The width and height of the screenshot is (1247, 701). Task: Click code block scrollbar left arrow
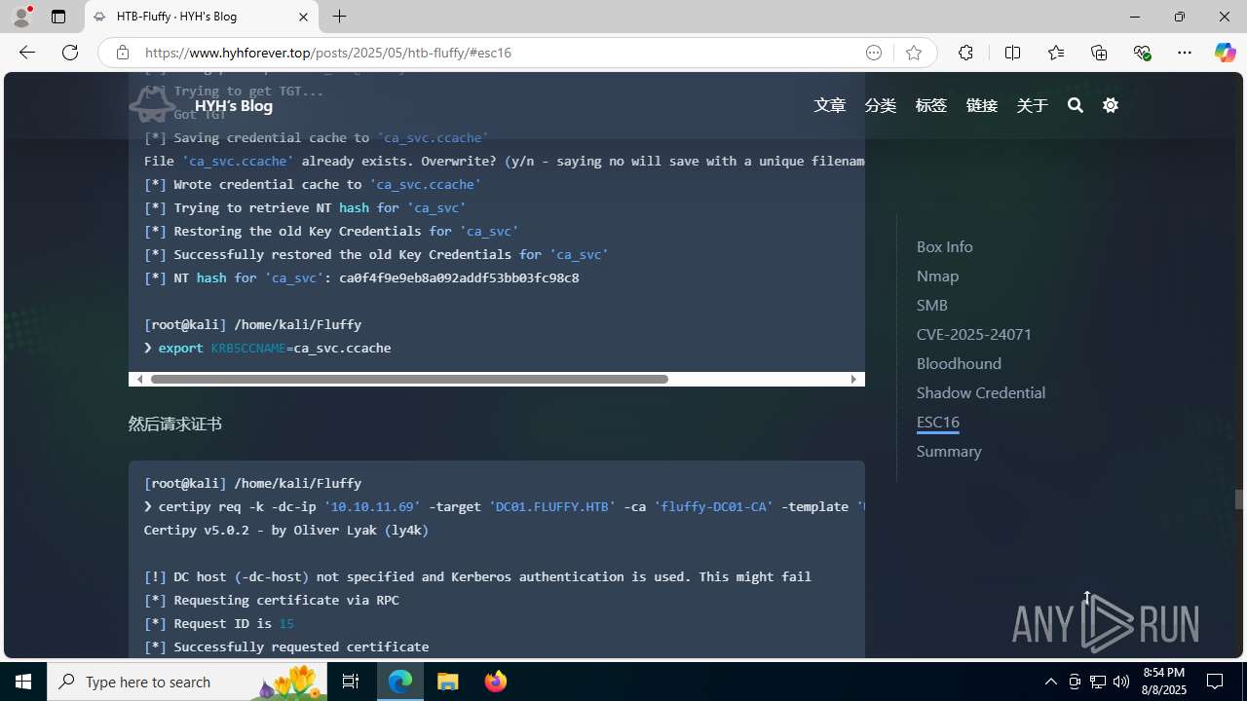pyautogui.click(x=139, y=379)
